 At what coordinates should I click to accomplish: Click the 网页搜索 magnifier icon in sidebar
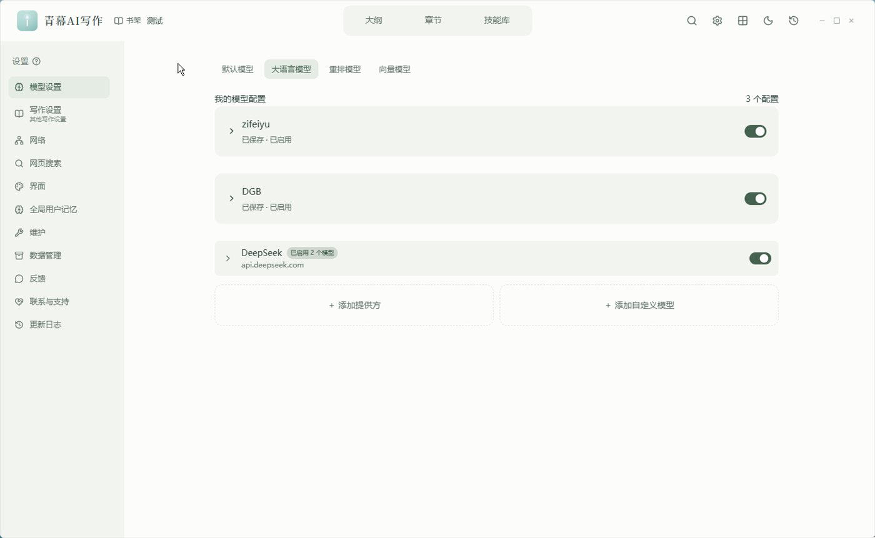click(19, 164)
